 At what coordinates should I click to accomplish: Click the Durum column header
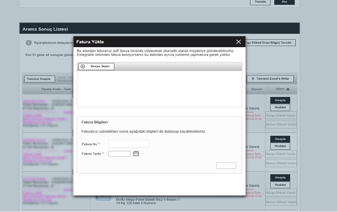(257, 89)
